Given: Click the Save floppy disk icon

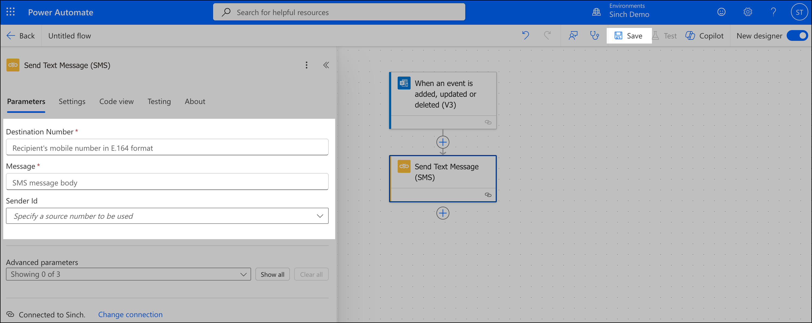Looking at the screenshot, I should pyautogui.click(x=618, y=35).
